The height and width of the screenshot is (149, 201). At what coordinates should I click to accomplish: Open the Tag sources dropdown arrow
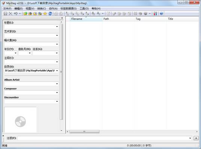150,14
